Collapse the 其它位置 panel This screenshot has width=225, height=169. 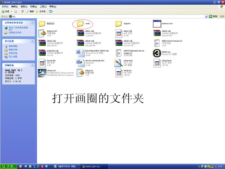tap(32, 41)
